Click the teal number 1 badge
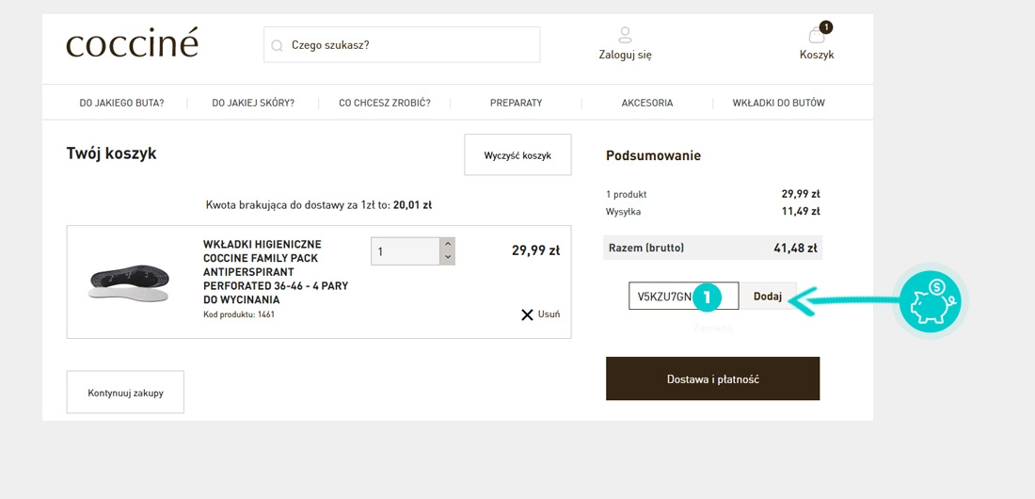1035x499 pixels. click(708, 297)
